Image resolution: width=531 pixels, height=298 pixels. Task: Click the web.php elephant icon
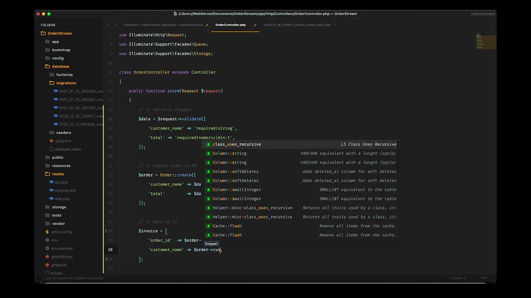(51, 199)
